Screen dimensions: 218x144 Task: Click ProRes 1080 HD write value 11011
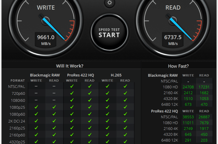pyautogui.click(x=188, y=123)
